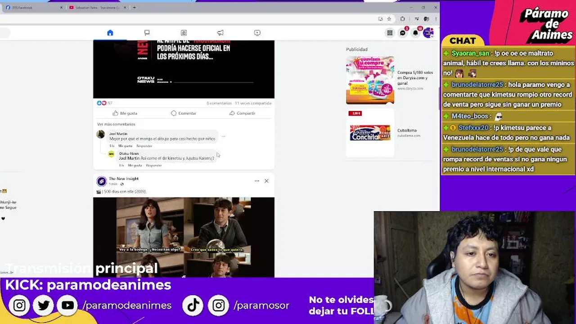Open the dashboard chart icon in Facebook nav
The width and height of the screenshot is (576, 324).
coord(184,33)
